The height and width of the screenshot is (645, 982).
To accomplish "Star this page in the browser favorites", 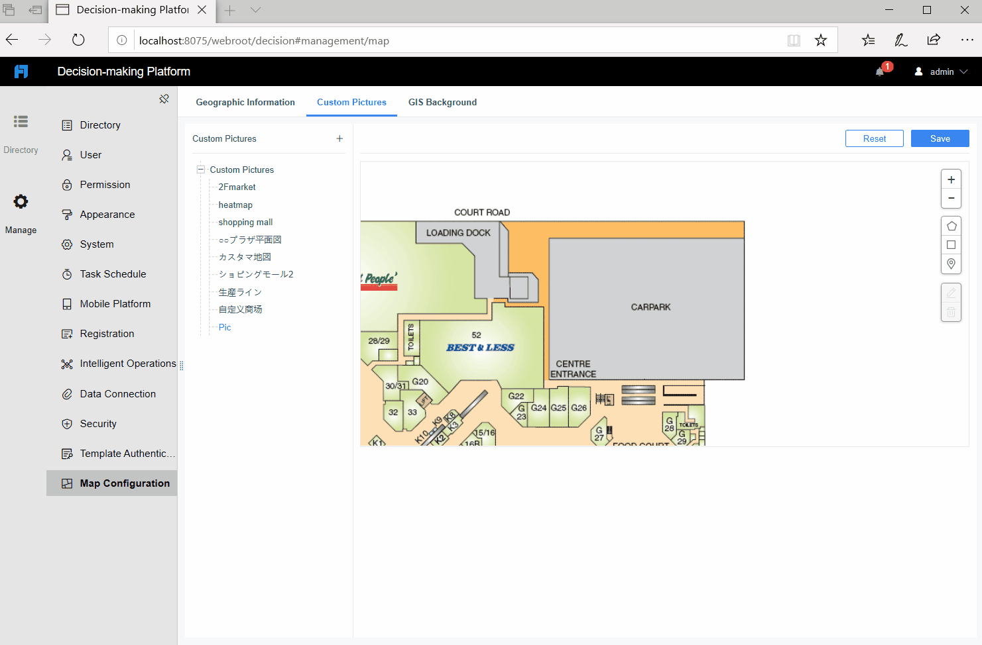I will pos(821,40).
